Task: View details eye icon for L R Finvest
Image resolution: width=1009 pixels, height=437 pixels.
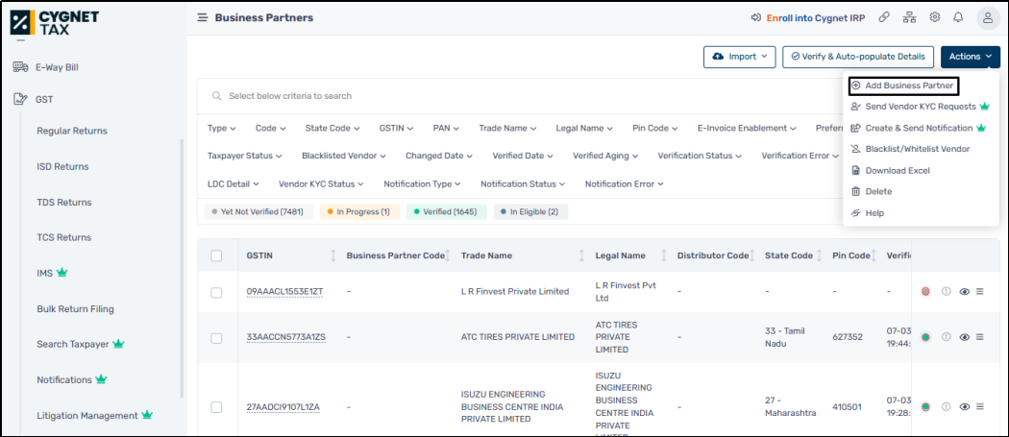Action: click(964, 292)
